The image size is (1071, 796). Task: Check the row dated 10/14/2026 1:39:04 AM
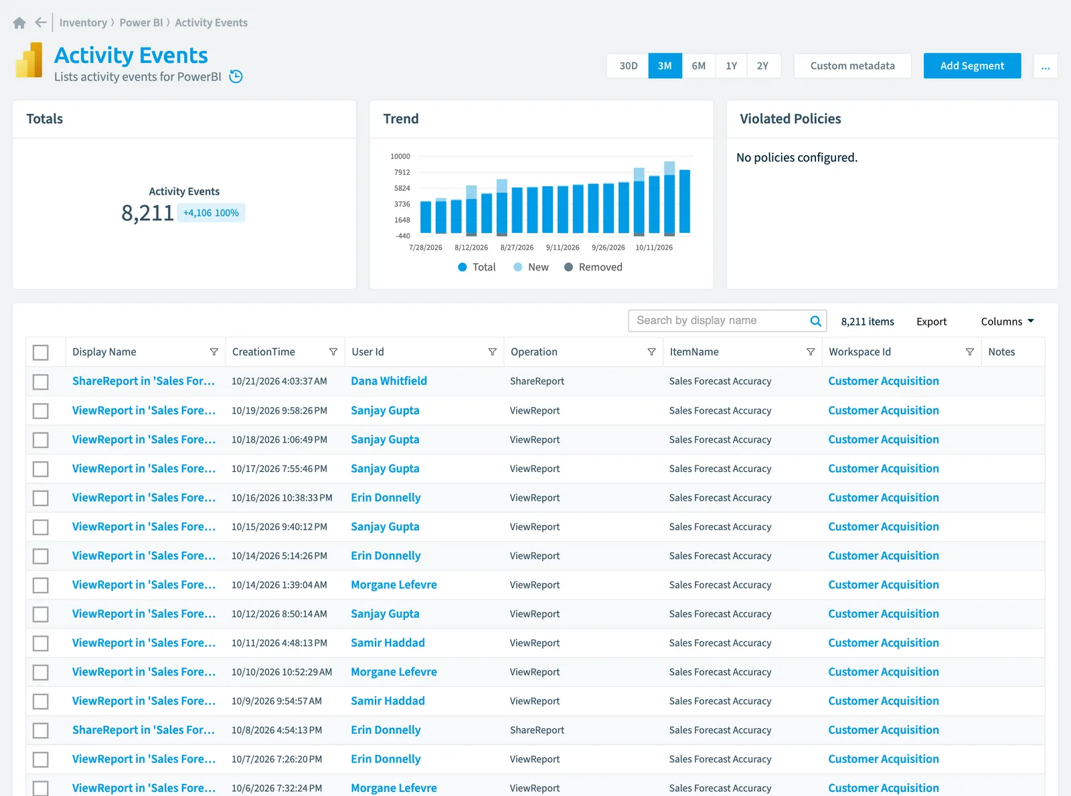tap(41, 585)
